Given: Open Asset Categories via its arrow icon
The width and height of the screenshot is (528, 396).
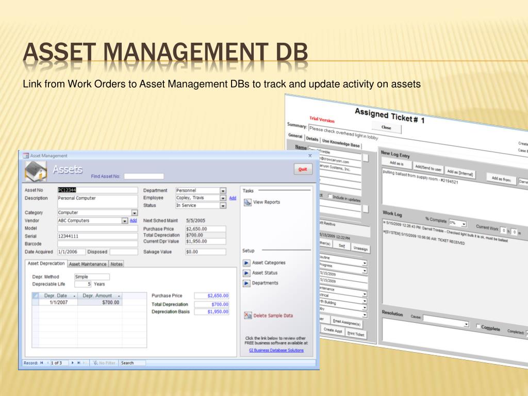Looking at the screenshot, I should (x=246, y=262).
